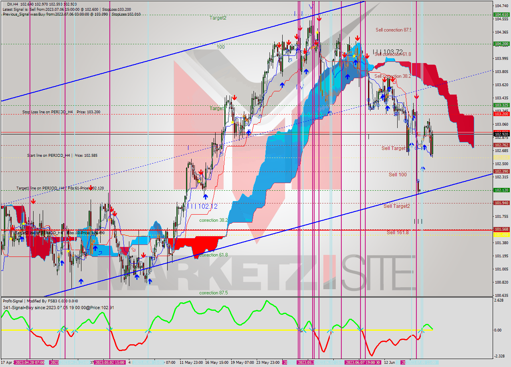Click the Sell 100 label
The image size is (511, 367).
coord(398,175)
